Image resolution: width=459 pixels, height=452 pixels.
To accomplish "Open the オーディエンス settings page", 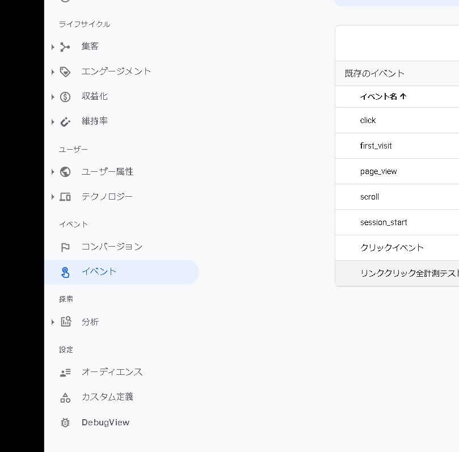I will 112,372.
